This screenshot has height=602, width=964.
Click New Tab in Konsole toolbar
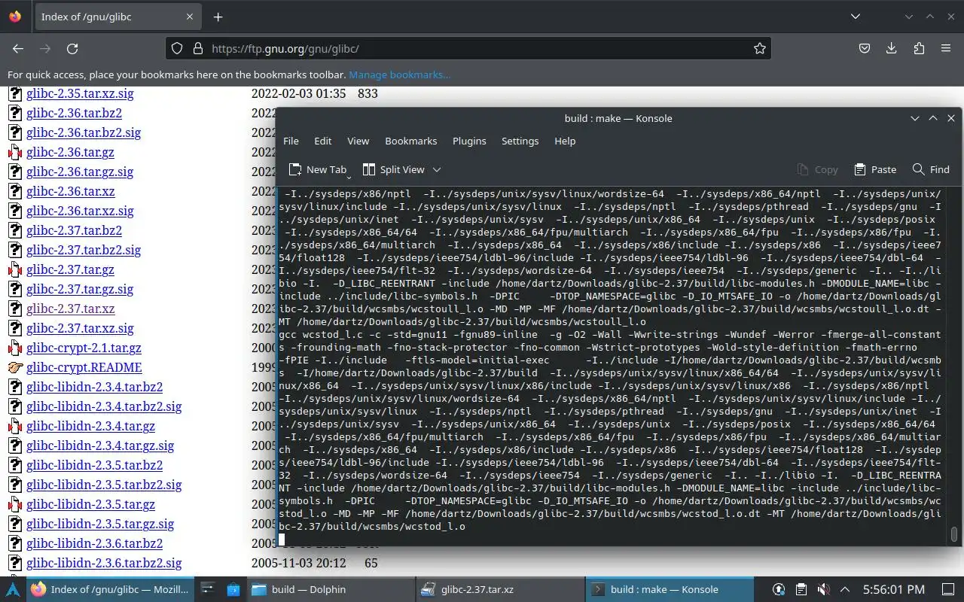click(x=318, y=169)
